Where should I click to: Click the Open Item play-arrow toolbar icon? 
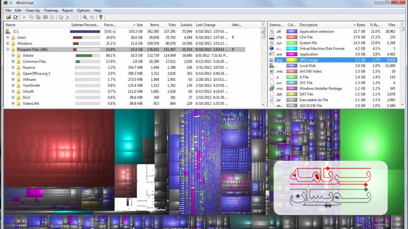[24, 17]
